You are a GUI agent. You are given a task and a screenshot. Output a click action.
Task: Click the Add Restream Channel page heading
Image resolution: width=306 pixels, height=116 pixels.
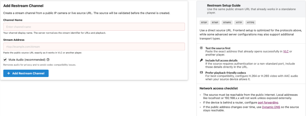pyautogui.click(x=23, y=6)
